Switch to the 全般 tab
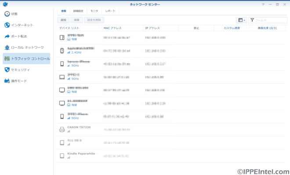This screenshot has width=290, height=175. coord(64,11)
